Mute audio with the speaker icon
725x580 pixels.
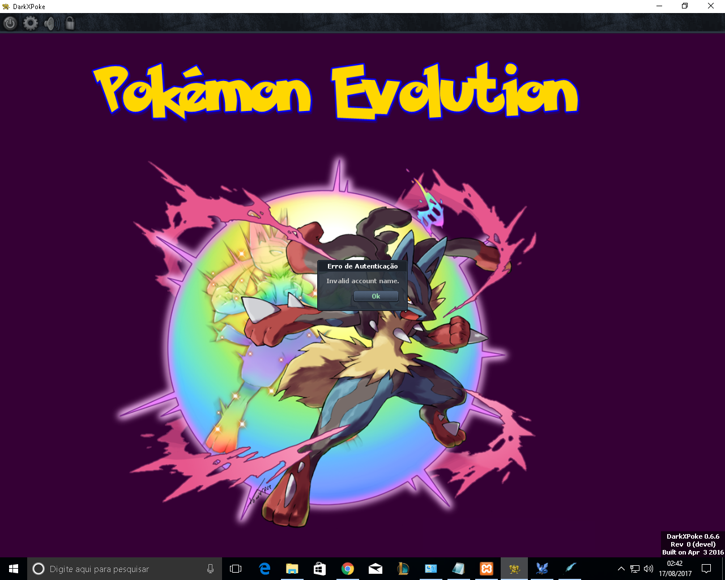[52, 23]
